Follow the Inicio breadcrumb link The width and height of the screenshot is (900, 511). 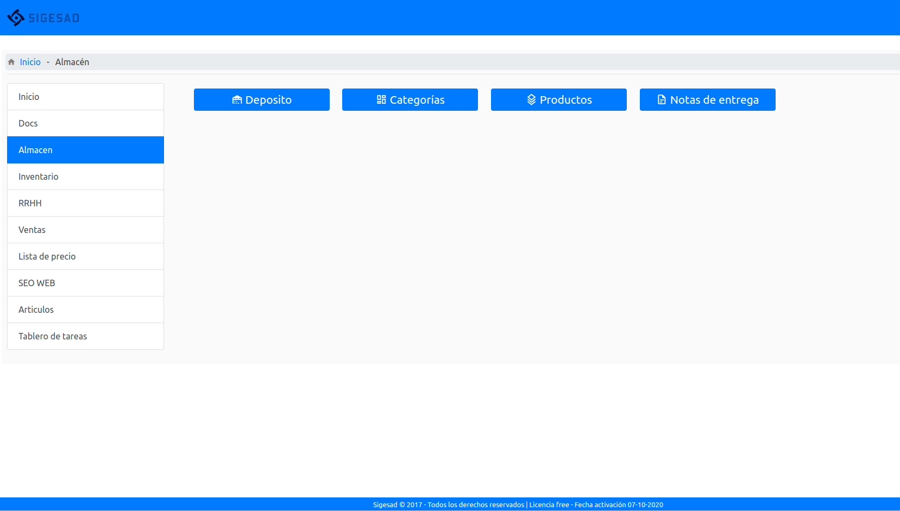click(x=30, y=62)
